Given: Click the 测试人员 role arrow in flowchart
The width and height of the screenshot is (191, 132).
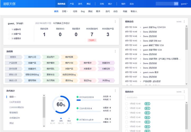Looking at the screenshot, I should point(14,80).
